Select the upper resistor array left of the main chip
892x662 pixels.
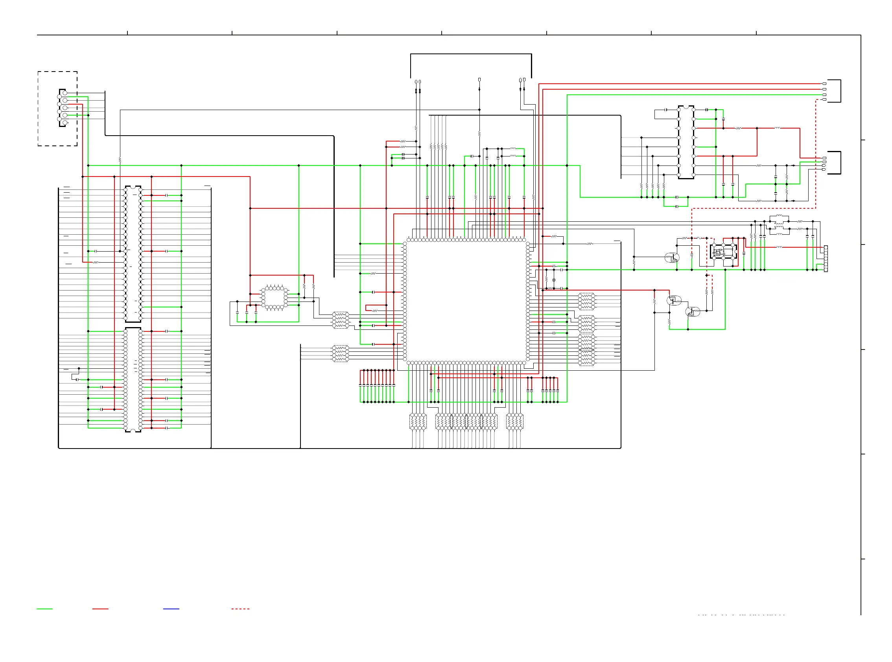(x=340, y=320)
